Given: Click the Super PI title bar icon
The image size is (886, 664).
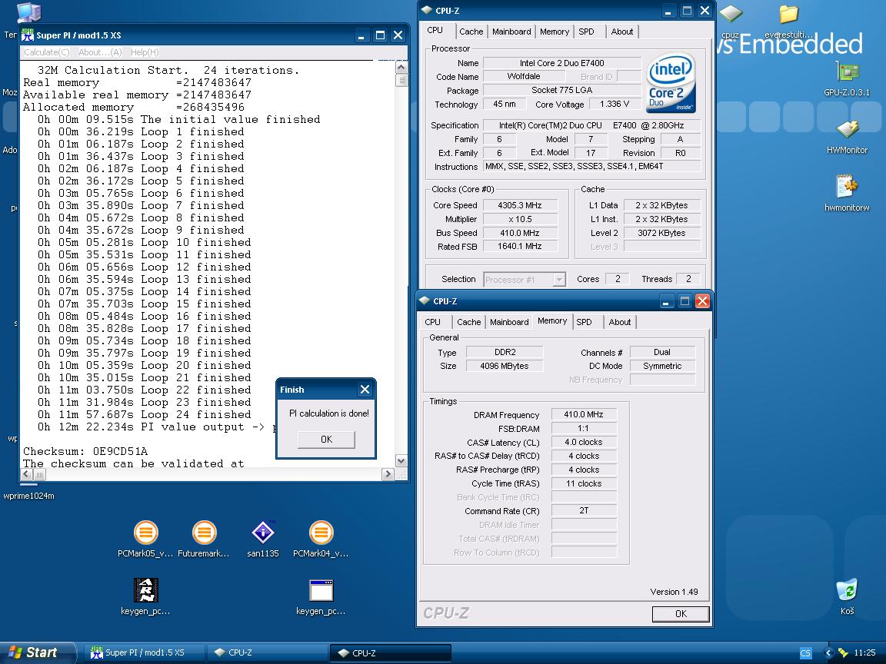Looking at the screenshot, I should [28, 35].
